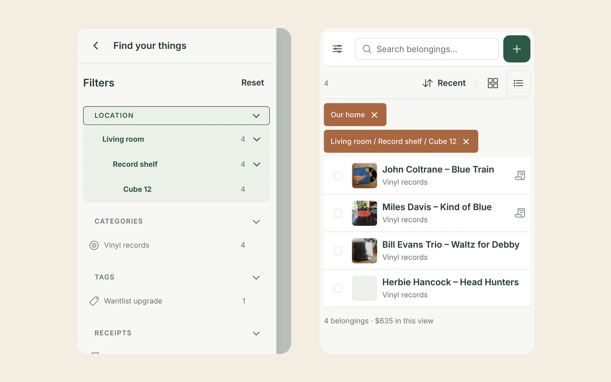Collapse the LOCATION filter section
The width and height of the screenshot is (611, 382).
coord(176,116)
